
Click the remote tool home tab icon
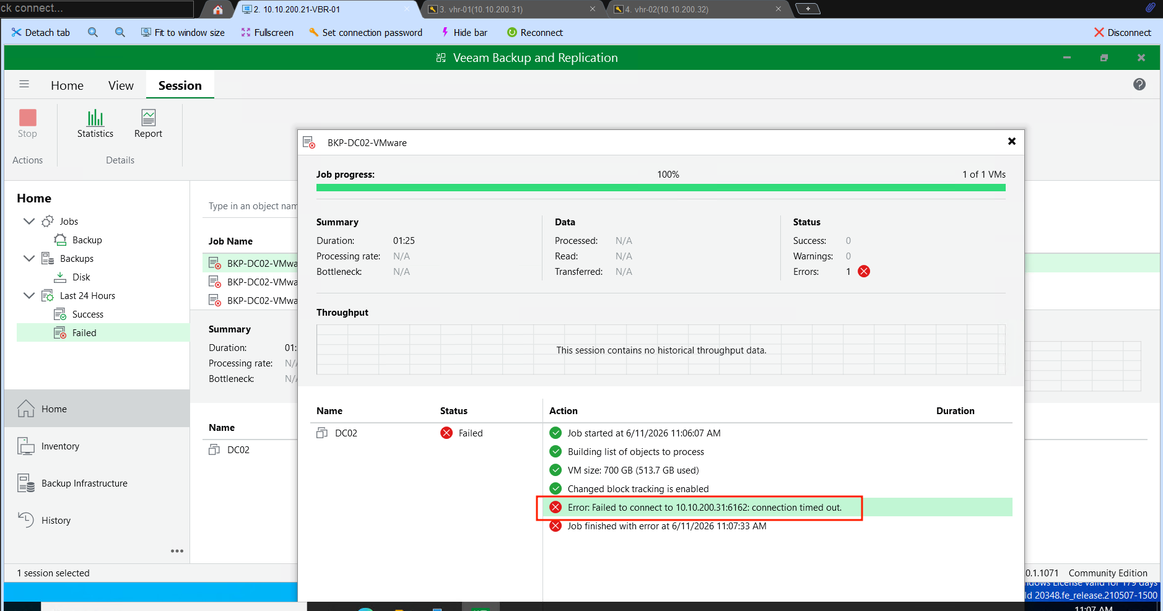tap(218, 9)
